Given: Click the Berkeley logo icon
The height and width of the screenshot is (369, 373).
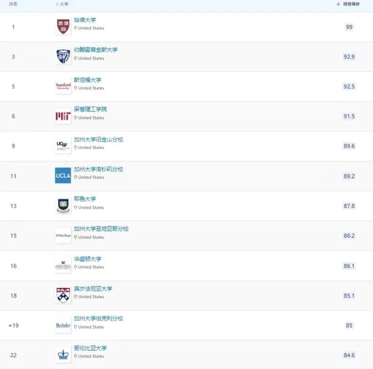Looking at the screenshot, I should 63,325.
